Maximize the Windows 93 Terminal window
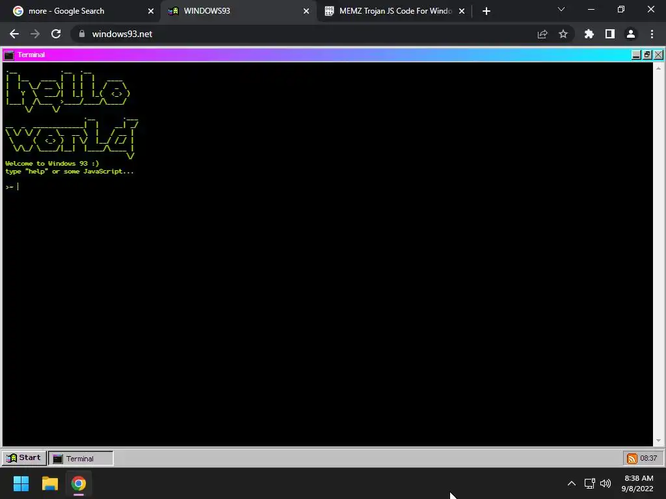Image resolution: width=666 pixels, height=499 pixels. tap(647, 55)
